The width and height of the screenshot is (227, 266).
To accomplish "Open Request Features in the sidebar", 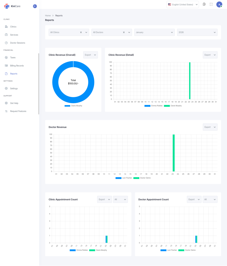I will pyautogui.click(x=18, y=111).
